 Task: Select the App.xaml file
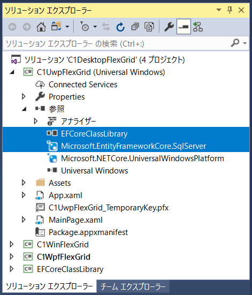(x=65, y=195)
